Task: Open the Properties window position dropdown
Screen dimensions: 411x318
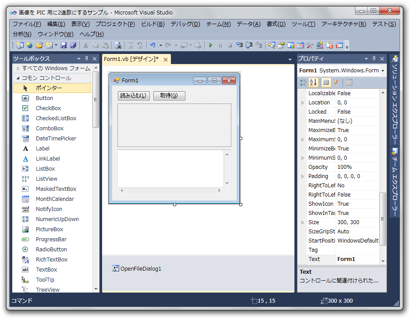Action: pyautogui.click(x=366, y=59)
